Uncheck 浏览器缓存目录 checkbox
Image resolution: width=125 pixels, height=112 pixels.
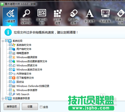[x=6, y=98]
